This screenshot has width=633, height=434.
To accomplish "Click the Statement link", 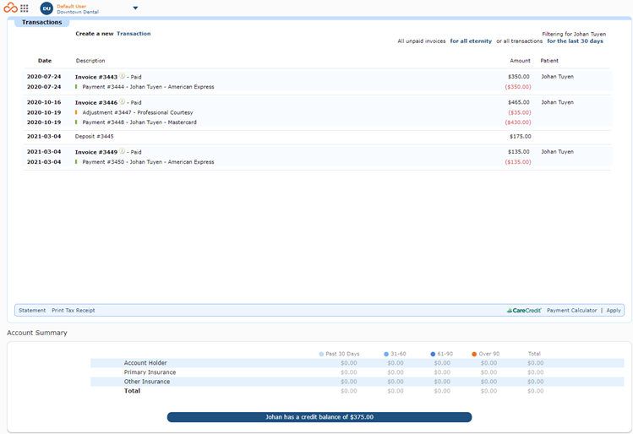I will coord(32,310).
